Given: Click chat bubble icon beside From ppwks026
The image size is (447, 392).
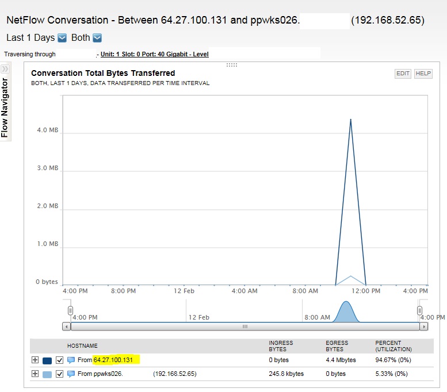Looking at the screenshot, I should (x=71, y=374).
